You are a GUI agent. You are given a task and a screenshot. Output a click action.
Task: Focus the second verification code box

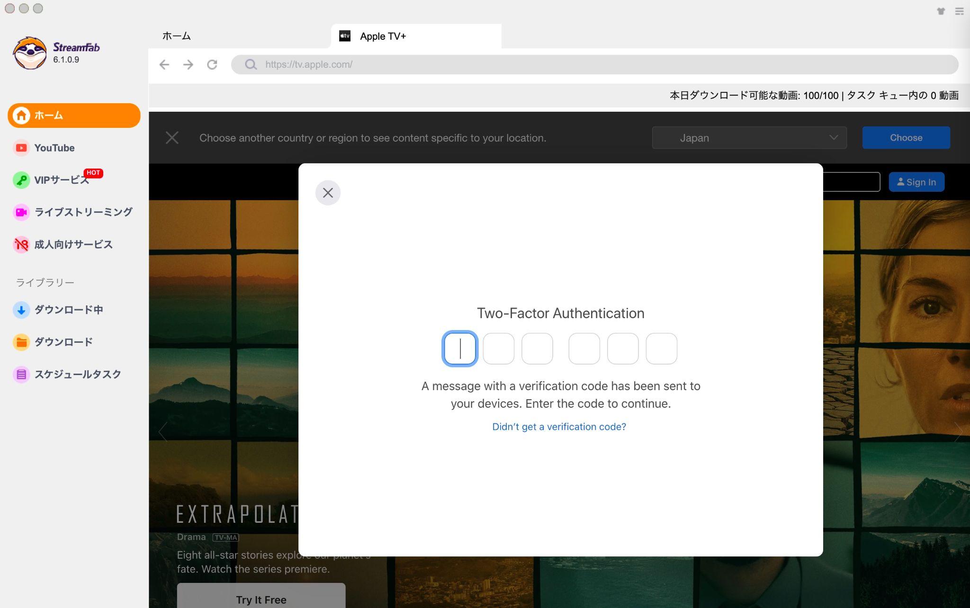(x=499, y=349)
